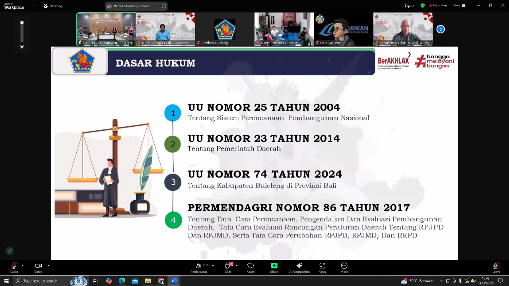The width and height of the screenshot is (509, 286).
Task: Select the Dinas Perkimta Buleleng video thumbnail
Action: click(x=284, y=29)
